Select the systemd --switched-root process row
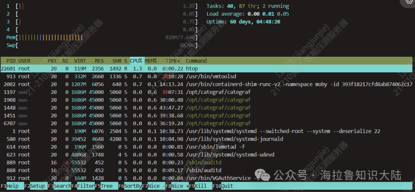 (206, 131)
